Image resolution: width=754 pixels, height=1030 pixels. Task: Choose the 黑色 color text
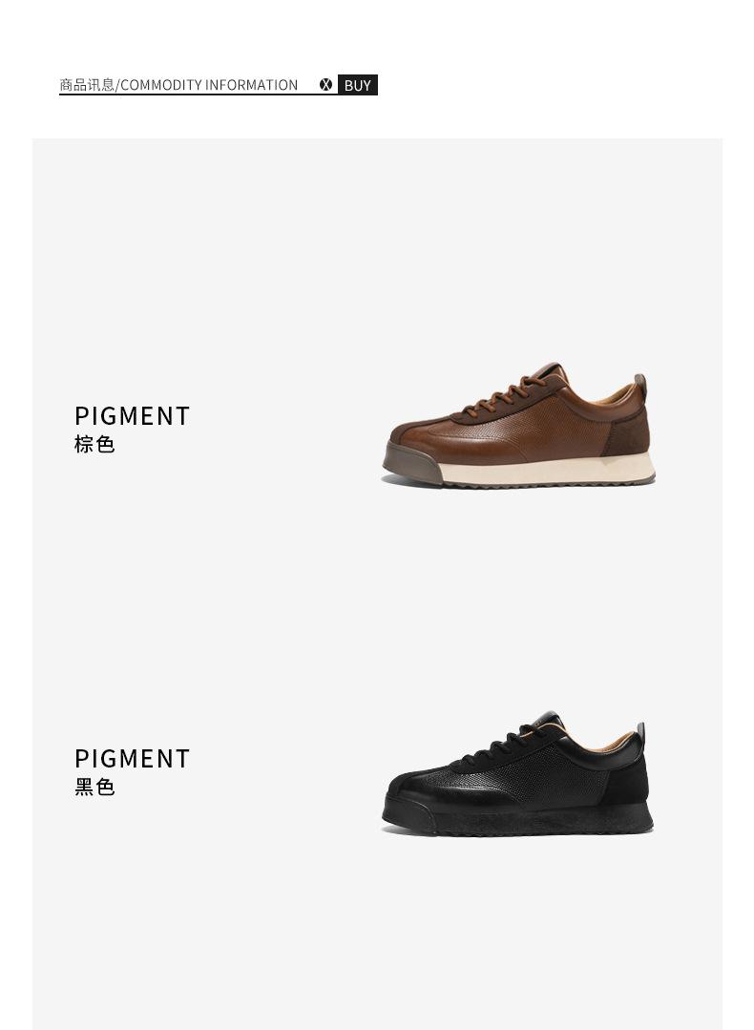pyautogui.click(x=94, y=787)
